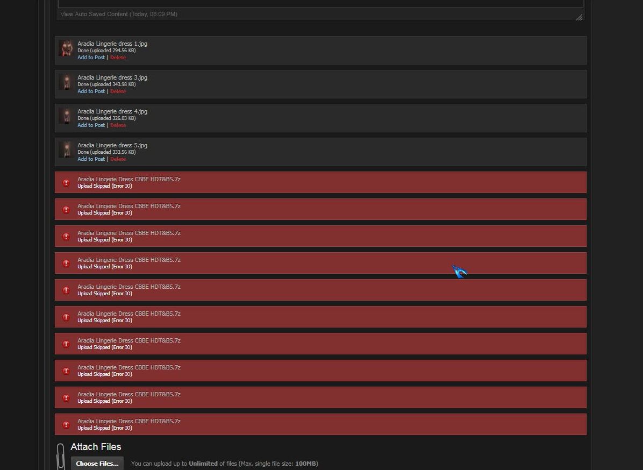The height and width of the screenshot is (470, 643).
Task: Click the paperclip icon beside Attach Files
Action: [61, 456]
